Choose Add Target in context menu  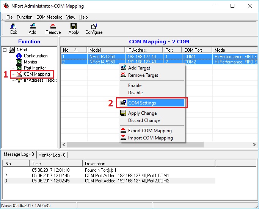coord(139,68)
